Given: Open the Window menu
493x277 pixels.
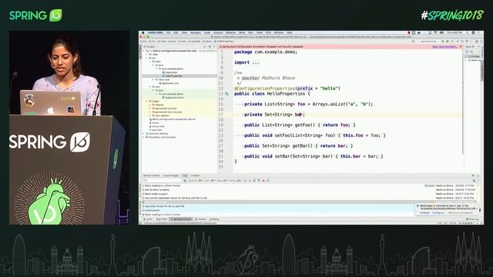Looking at the screenshot, I should 279,32.
